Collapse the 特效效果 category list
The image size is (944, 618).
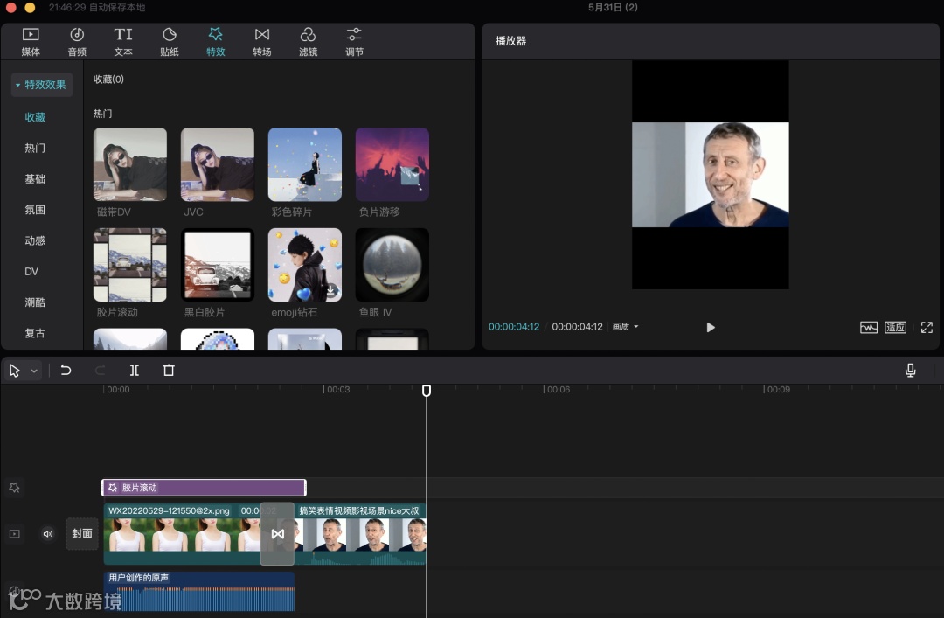tap(41, 85)
